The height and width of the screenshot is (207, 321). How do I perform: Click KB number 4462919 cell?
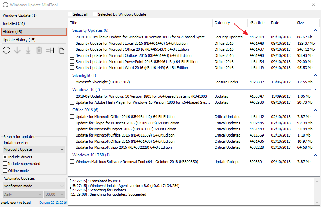256,37
